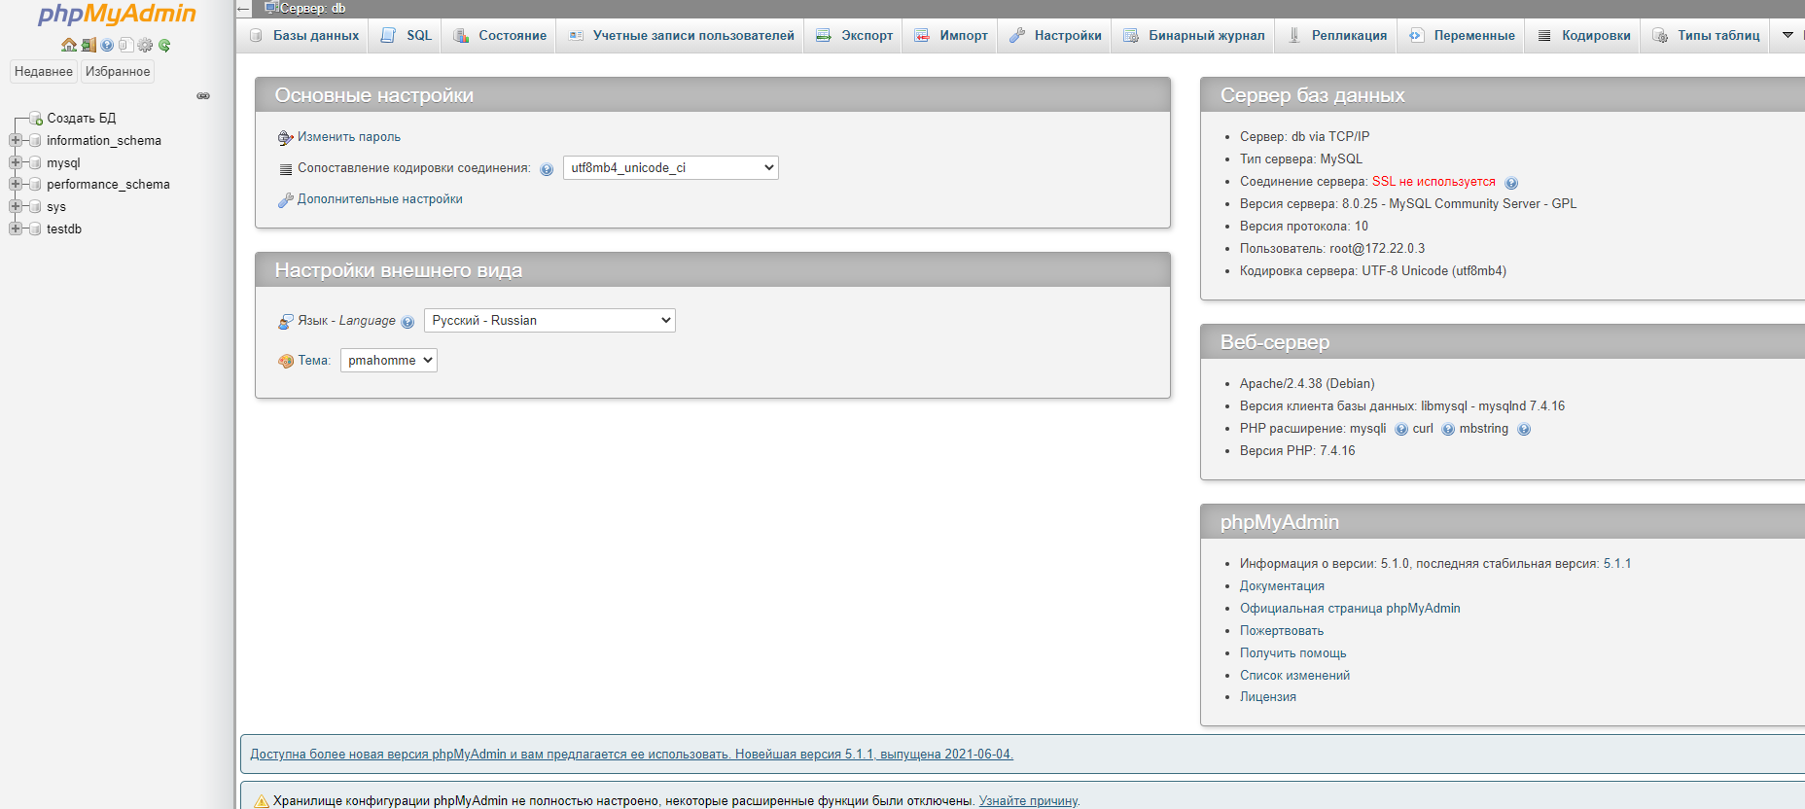
Task: Open the Репликация tab
Action: (1337, 35)
